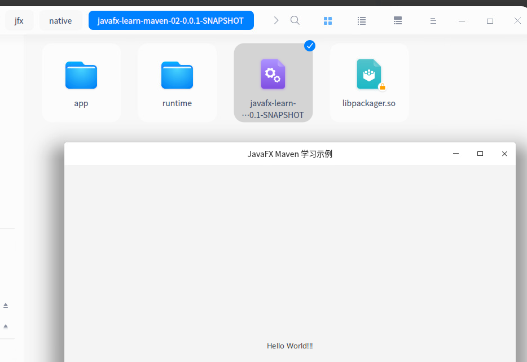Minimize the JavaFX Maven window
This screenshot has height=362, width=527.
456,154
